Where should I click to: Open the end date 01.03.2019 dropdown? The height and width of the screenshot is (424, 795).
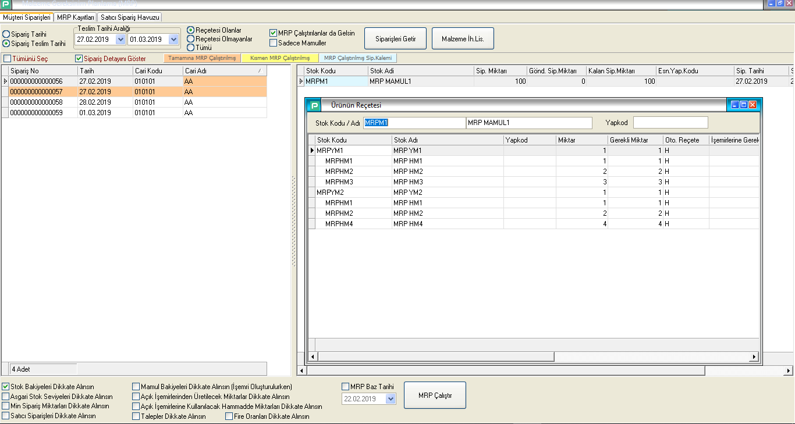point(173,40)
